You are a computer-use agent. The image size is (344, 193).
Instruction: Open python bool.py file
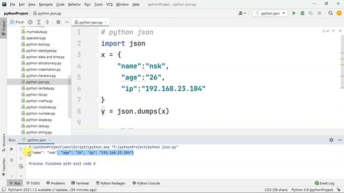(x=38, y=44)
